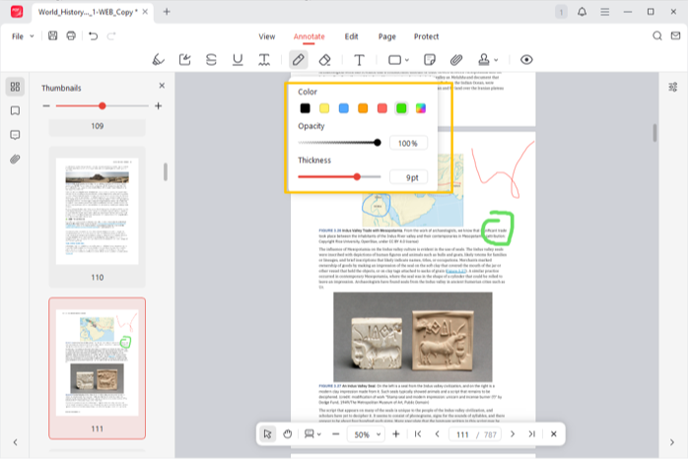Pick the orange color swatch
The width and height of the screenshot is (690, 459).
[x=363, y=108]
